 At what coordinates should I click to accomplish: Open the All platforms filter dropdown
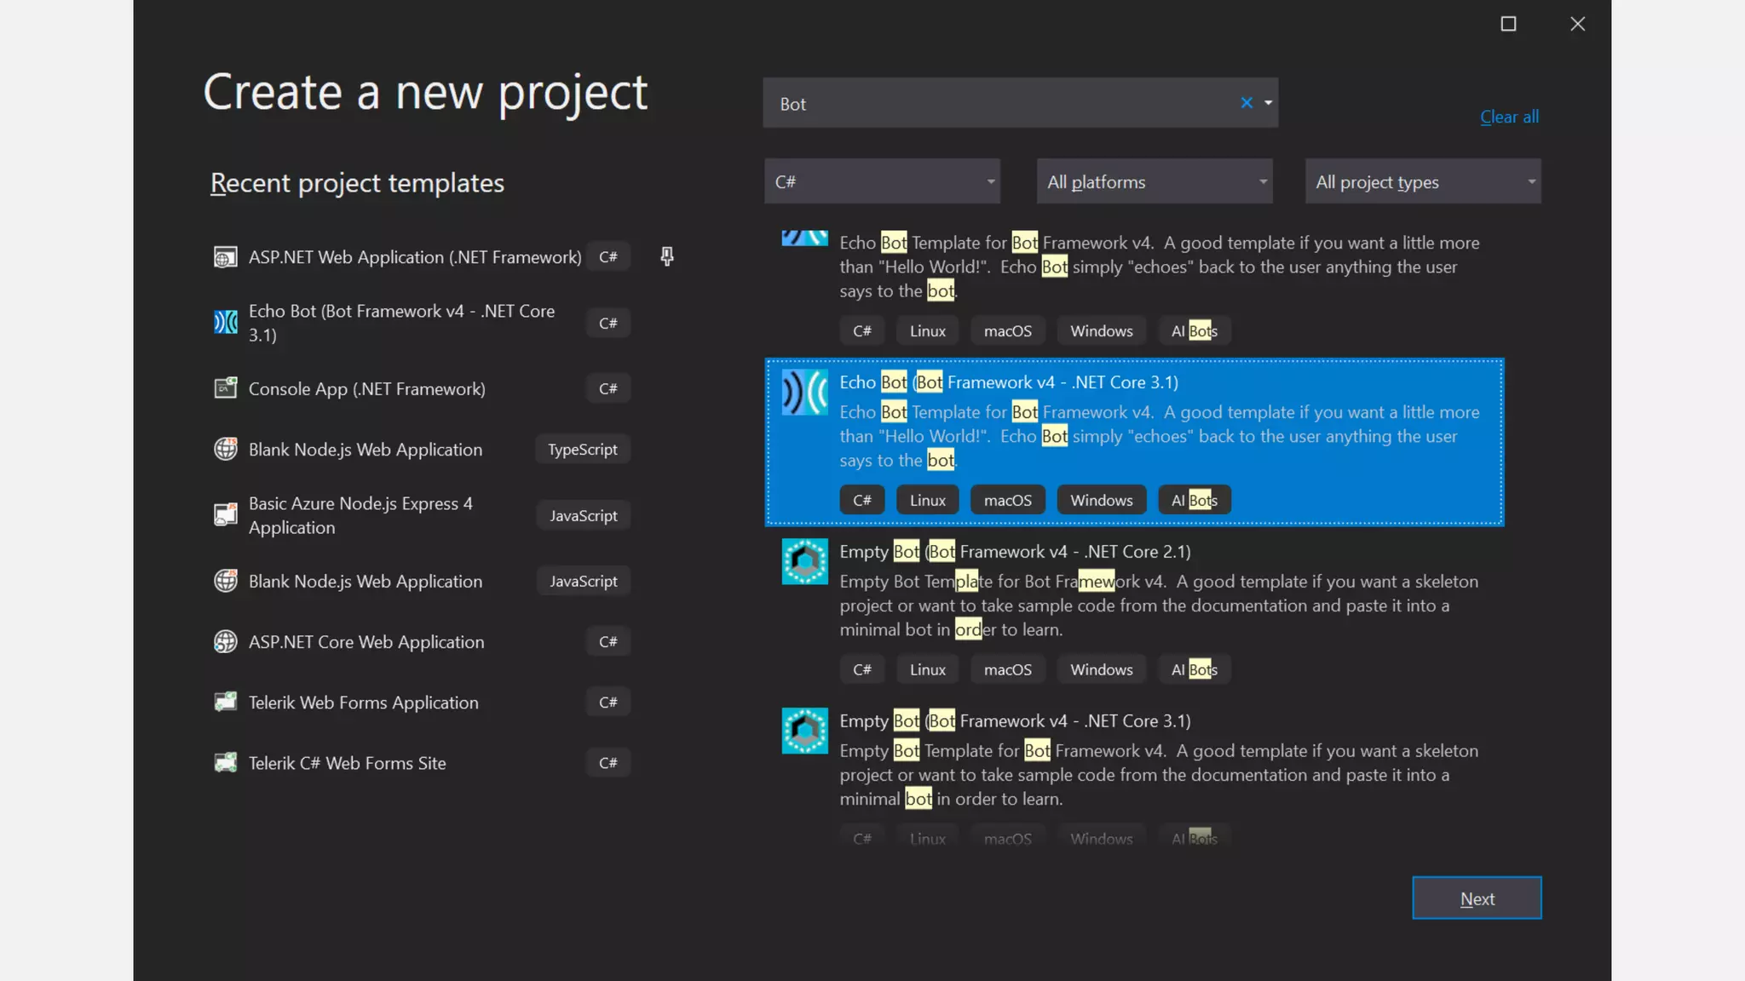[x=1154, y=181]
